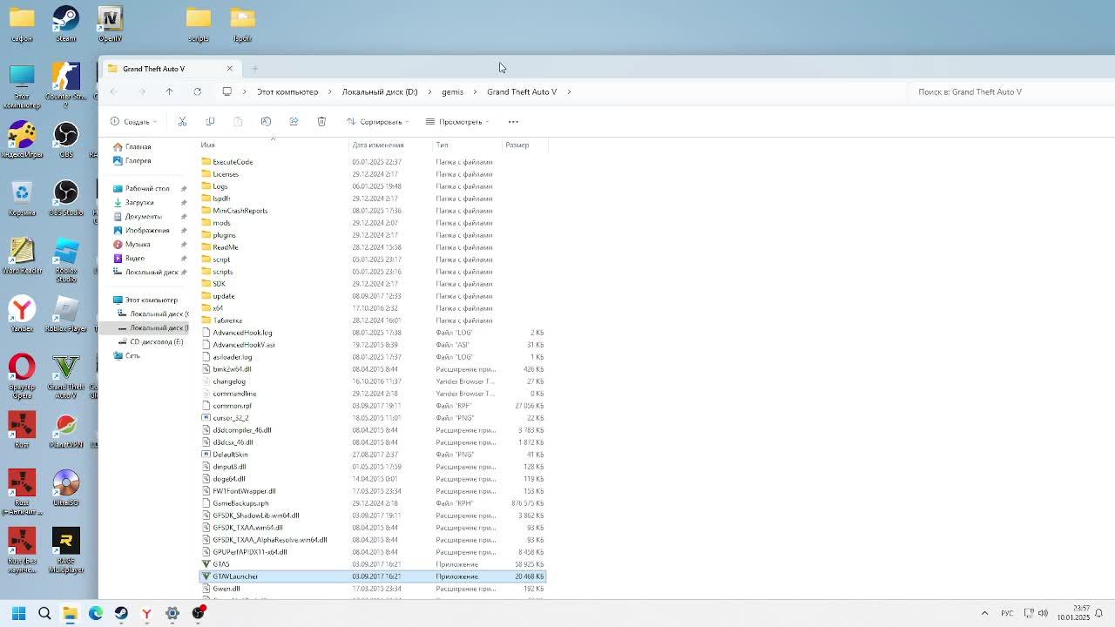
Task: Select the Таблетка folder
Action: (227, 320)
